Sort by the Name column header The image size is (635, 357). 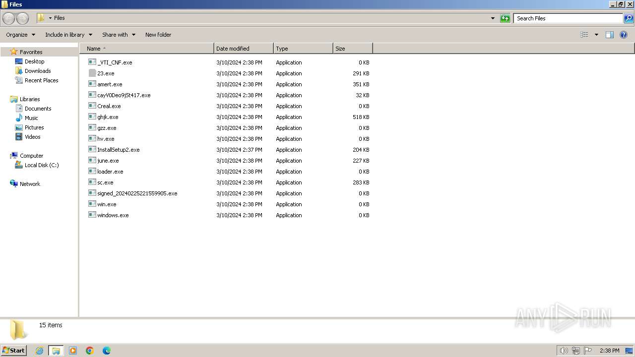pos(146,49)
